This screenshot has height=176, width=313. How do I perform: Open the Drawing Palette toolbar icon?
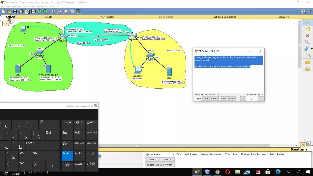coord(72,12)
